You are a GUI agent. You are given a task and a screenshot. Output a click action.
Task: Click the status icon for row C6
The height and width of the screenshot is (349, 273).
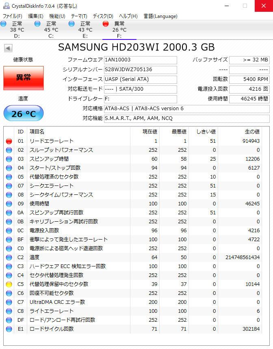(x=9, y=293)
